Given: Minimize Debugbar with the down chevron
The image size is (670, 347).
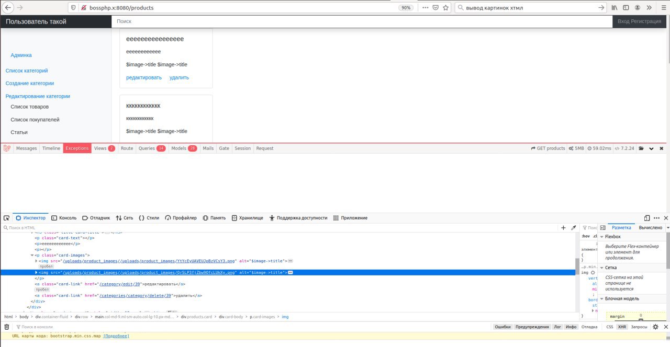Looking at the screenshot, I should (x=651, y=148).
